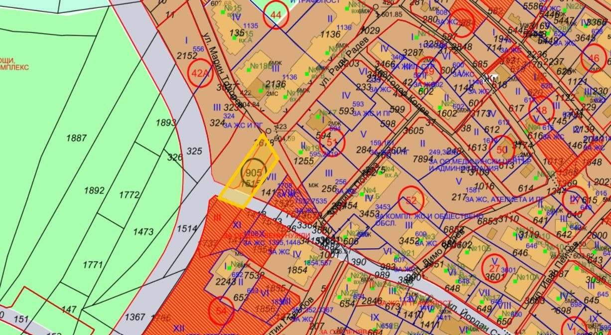
Task: Select parcel number 1255
Action: [x=303, y=162]
